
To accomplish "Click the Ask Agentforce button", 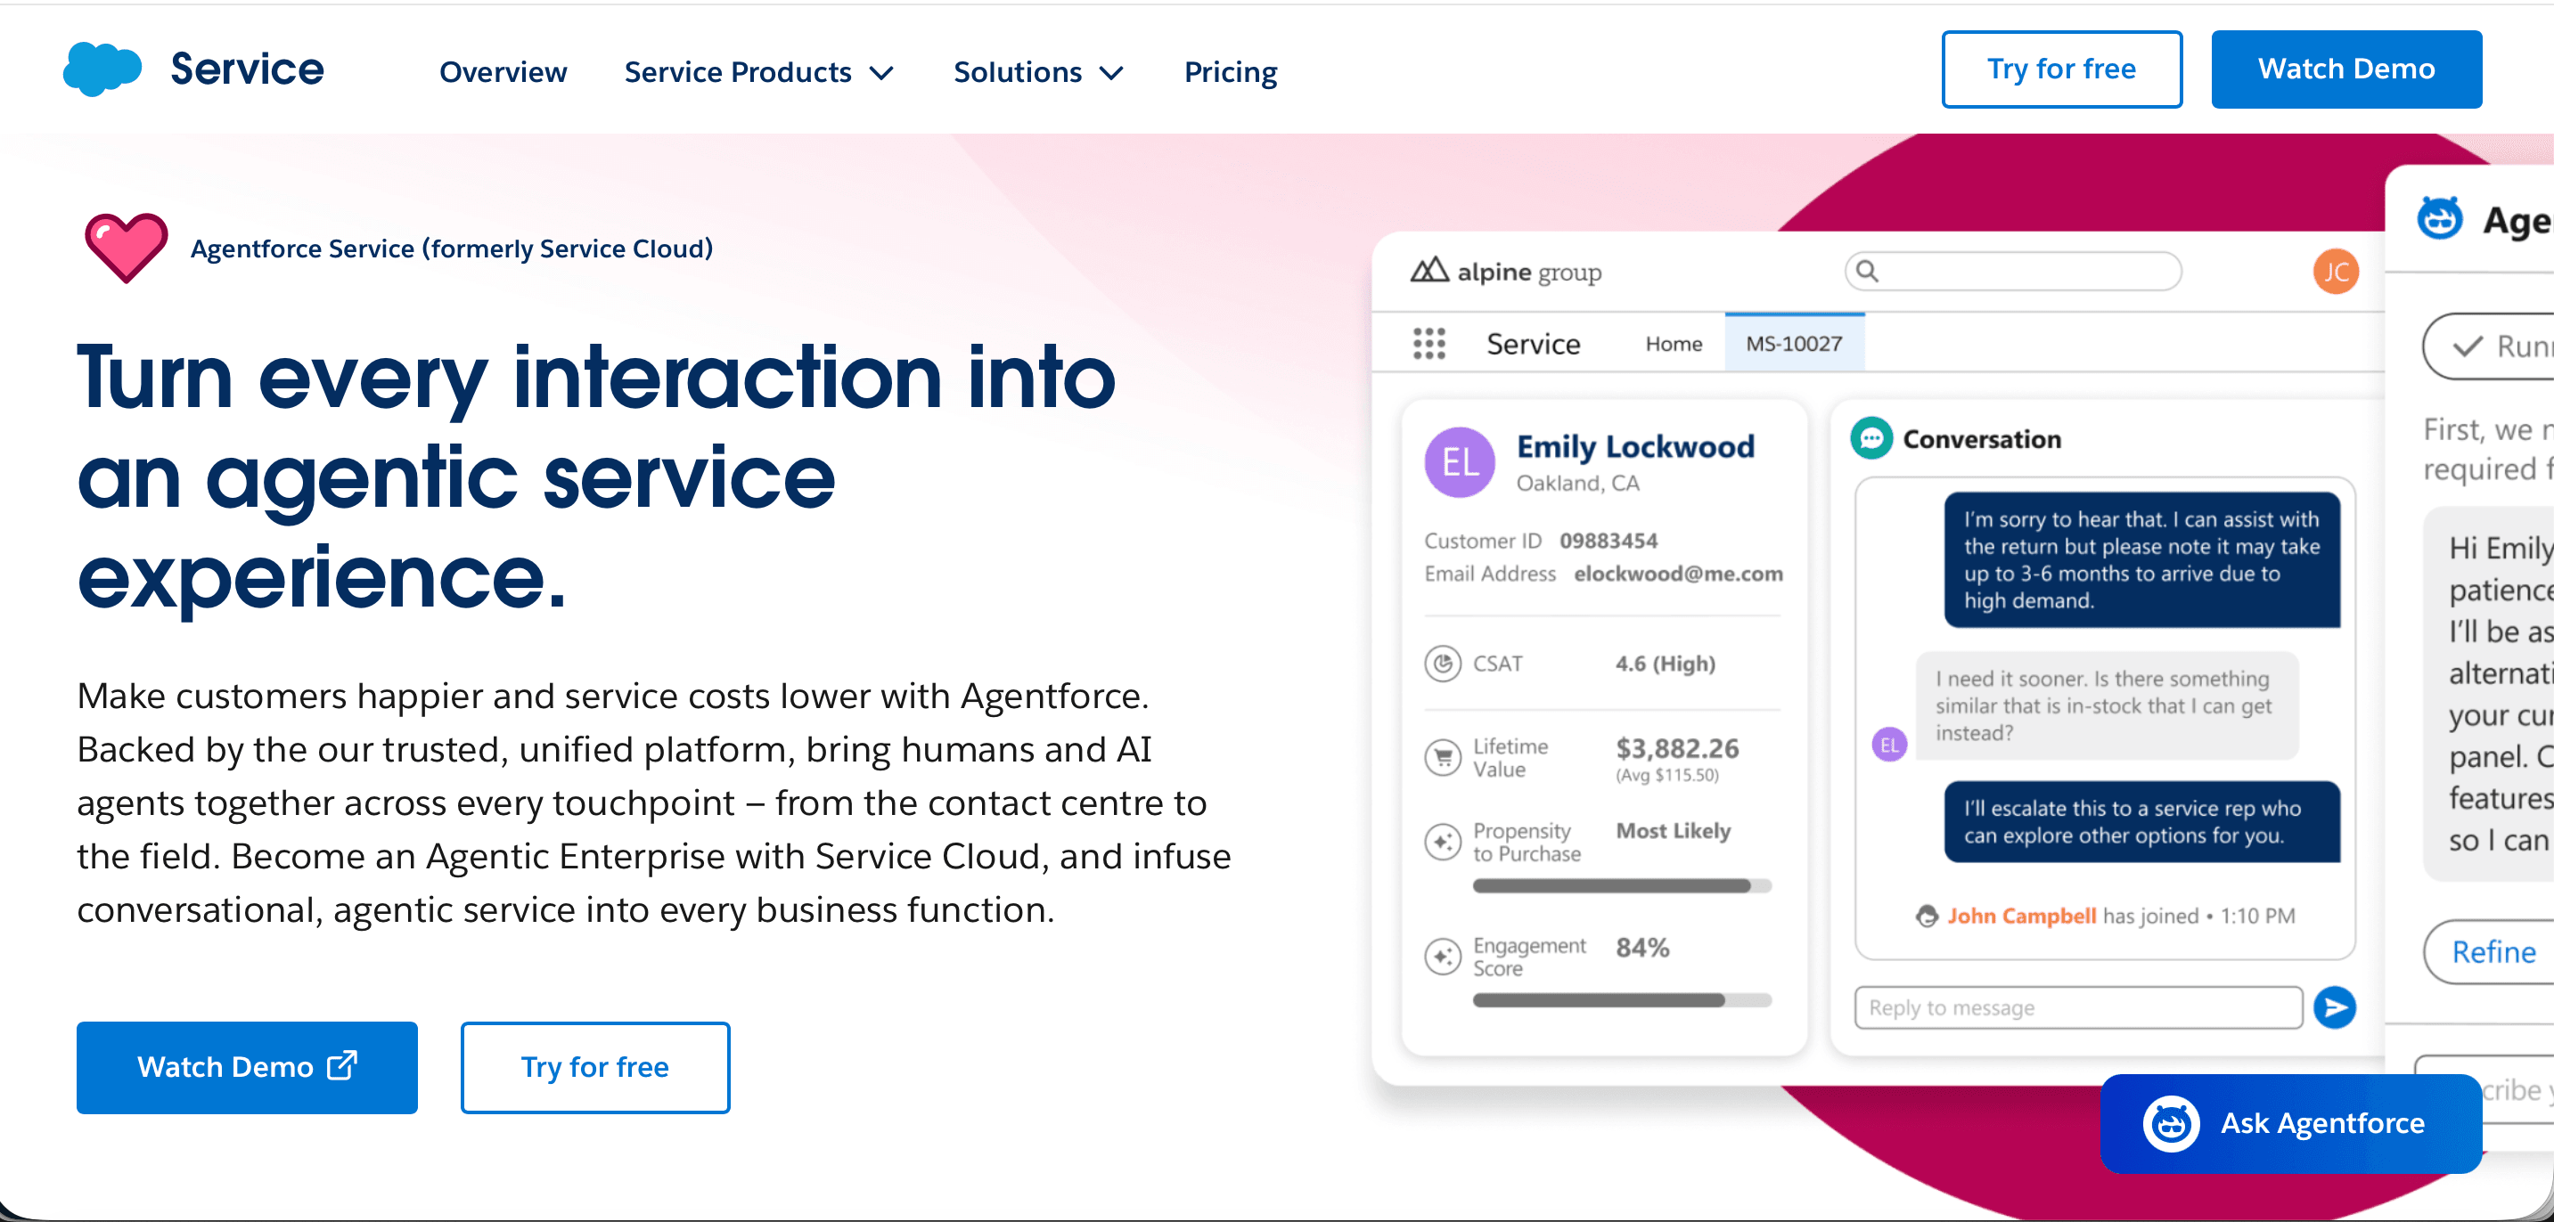I will (2290, 1124).
